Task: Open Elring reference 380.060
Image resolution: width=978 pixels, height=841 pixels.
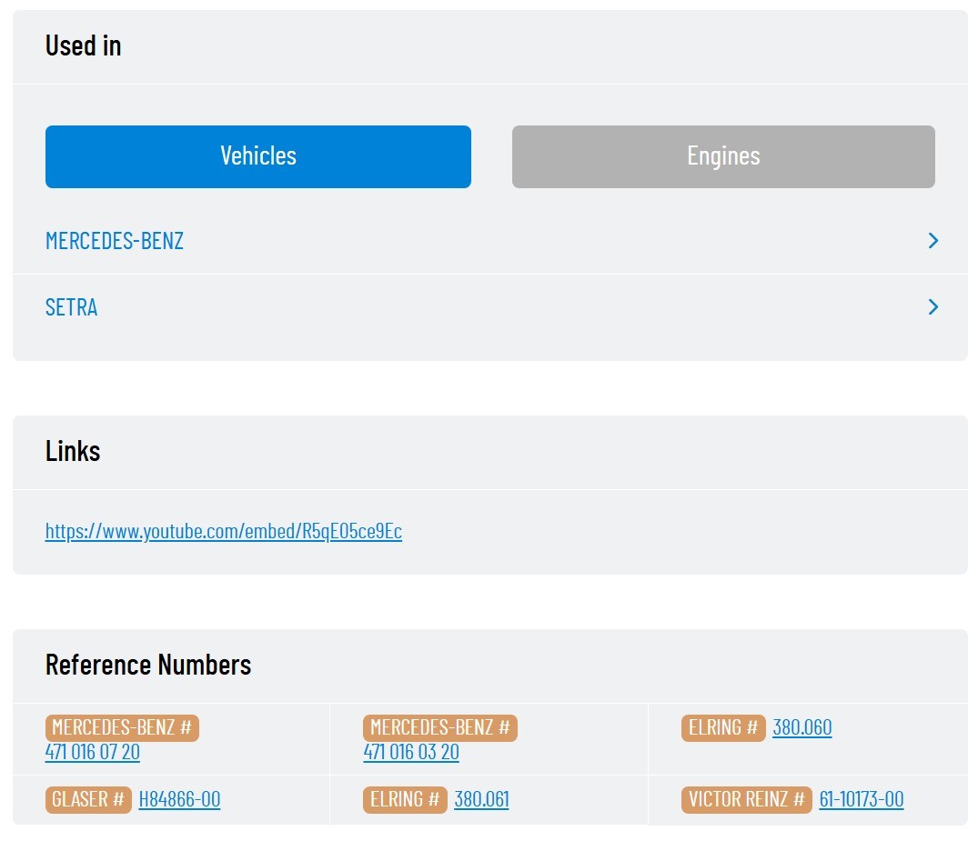Action: click(x=802, y=727)
